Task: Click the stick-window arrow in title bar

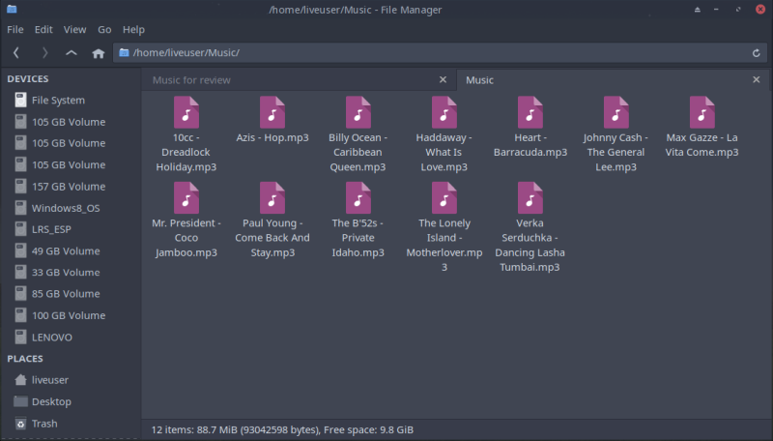Action: click(697, 10)
